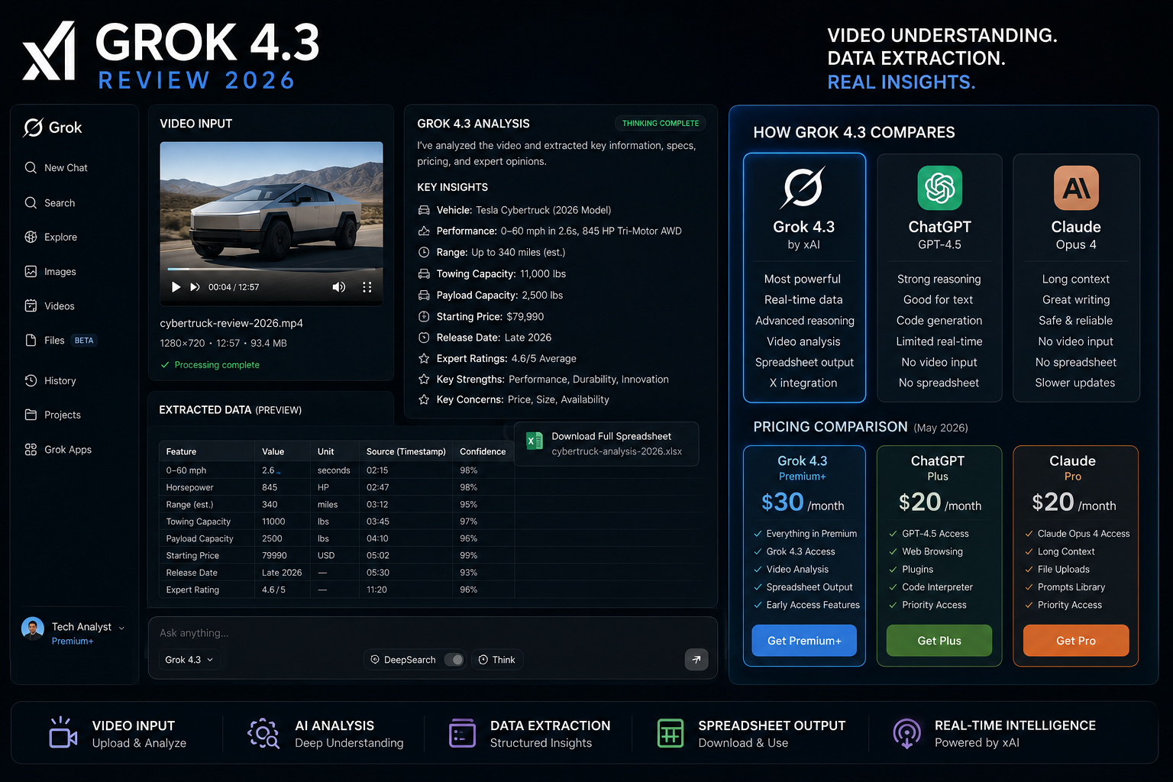This screenshot has width=1173, height=782.
Task: Toggle the DeepSearch switch
Action: pos(454,660)
